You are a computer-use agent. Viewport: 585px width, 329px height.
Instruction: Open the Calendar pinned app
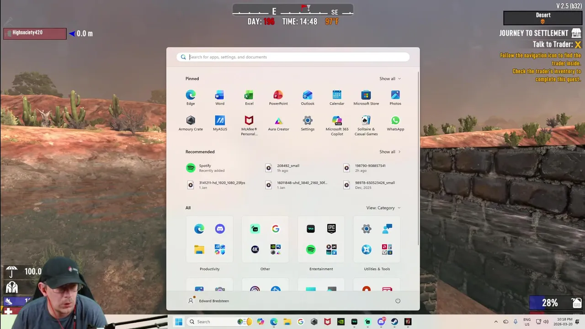tap(337, 97)
